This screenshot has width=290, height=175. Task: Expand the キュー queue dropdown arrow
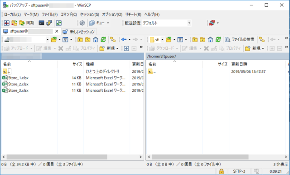pos(108,23)
